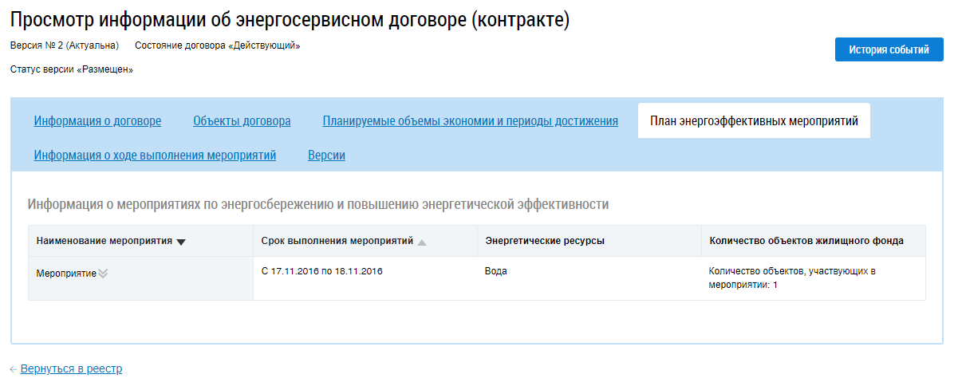Screen dimensions: 954x390
Task: Open the Информация о договоре tab
Action: tap(97, 121)
